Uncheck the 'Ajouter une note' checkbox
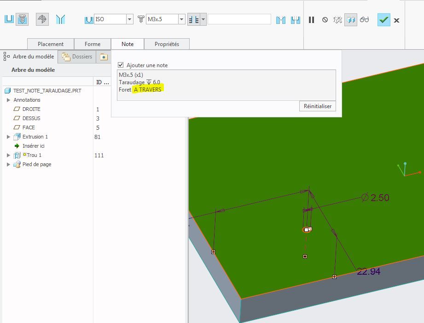Viewport: 424px width, 323px height. pos(121,65)
